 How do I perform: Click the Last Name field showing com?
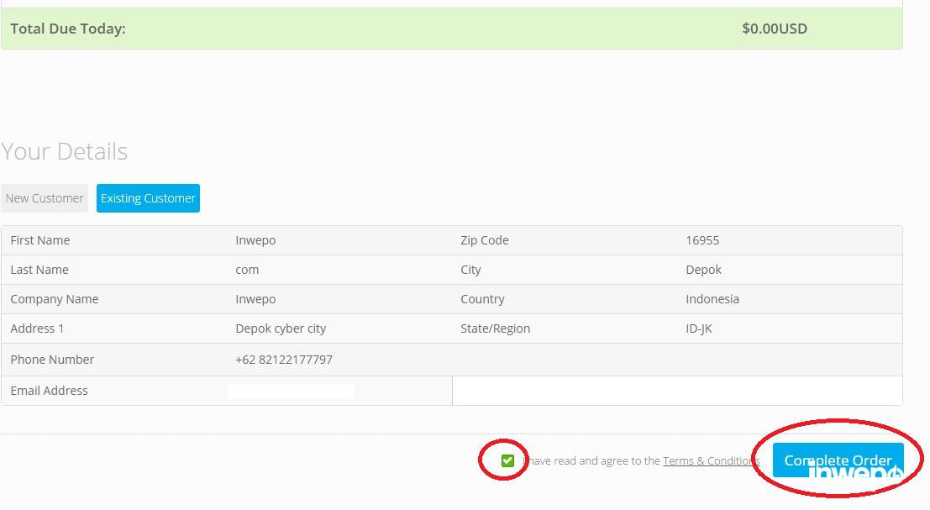[247, 269]
